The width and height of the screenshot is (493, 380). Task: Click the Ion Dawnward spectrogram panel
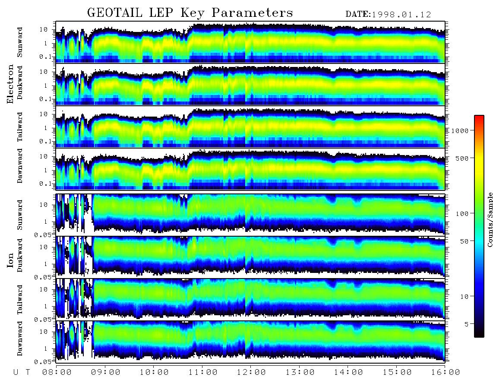click(x=250, y=342)
